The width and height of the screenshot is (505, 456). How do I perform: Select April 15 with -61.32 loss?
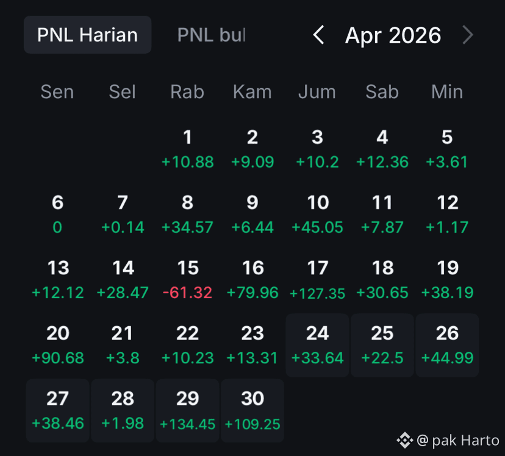click(187, 280)
